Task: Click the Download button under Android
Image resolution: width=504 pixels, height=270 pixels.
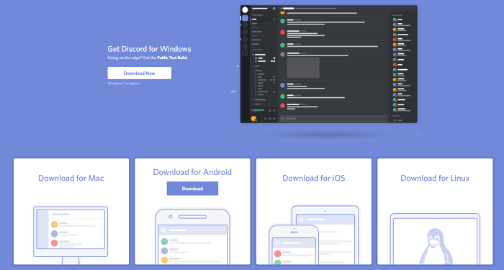Action: [192, 189]
